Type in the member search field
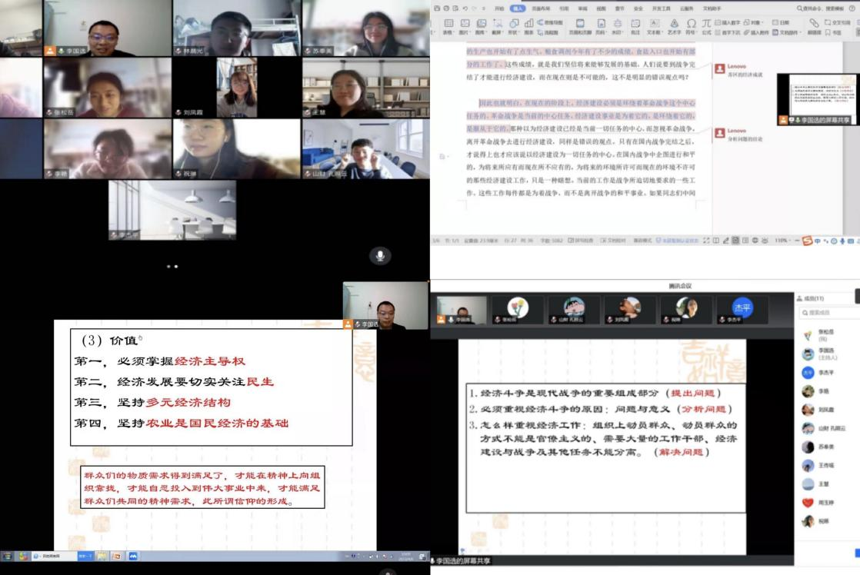This screenshot has width=860, height=575. [x=831, y=313]
